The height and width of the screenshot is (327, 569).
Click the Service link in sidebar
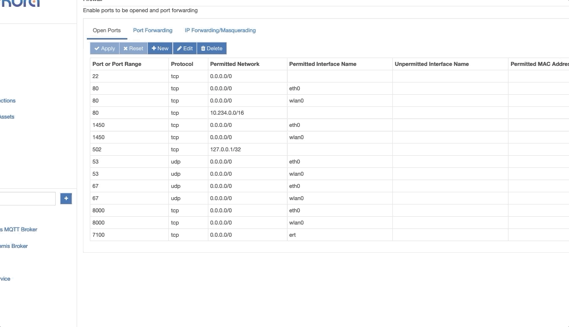tap(5, 278)
